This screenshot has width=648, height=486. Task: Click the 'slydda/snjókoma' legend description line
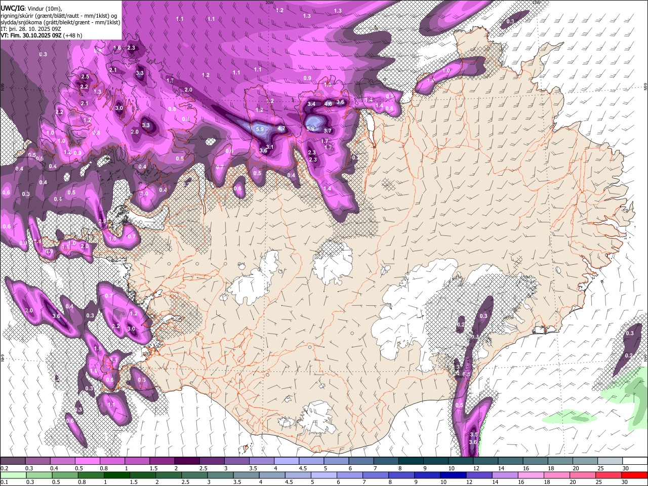coord(60,22)
